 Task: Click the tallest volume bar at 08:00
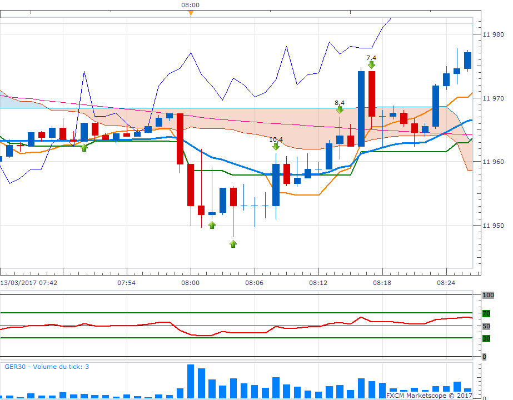tap(191, 381)
